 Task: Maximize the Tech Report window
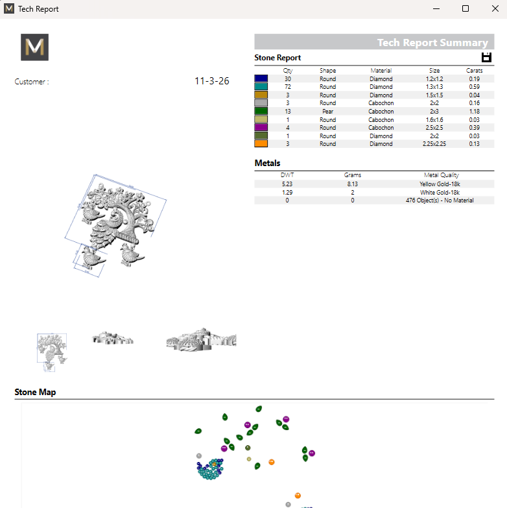point(465,9)
